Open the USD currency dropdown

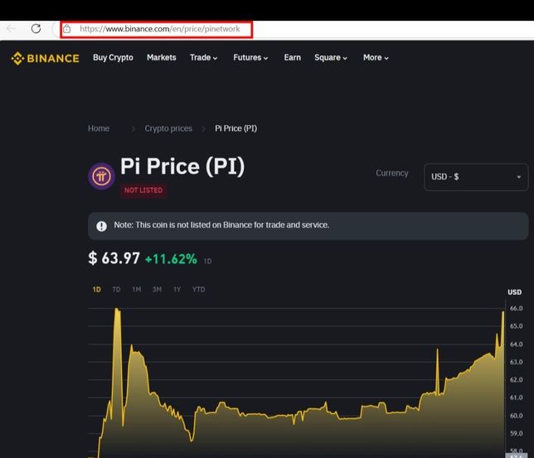(x=475, y=177)
